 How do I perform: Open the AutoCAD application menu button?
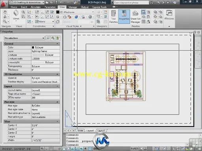pos(4,4)
